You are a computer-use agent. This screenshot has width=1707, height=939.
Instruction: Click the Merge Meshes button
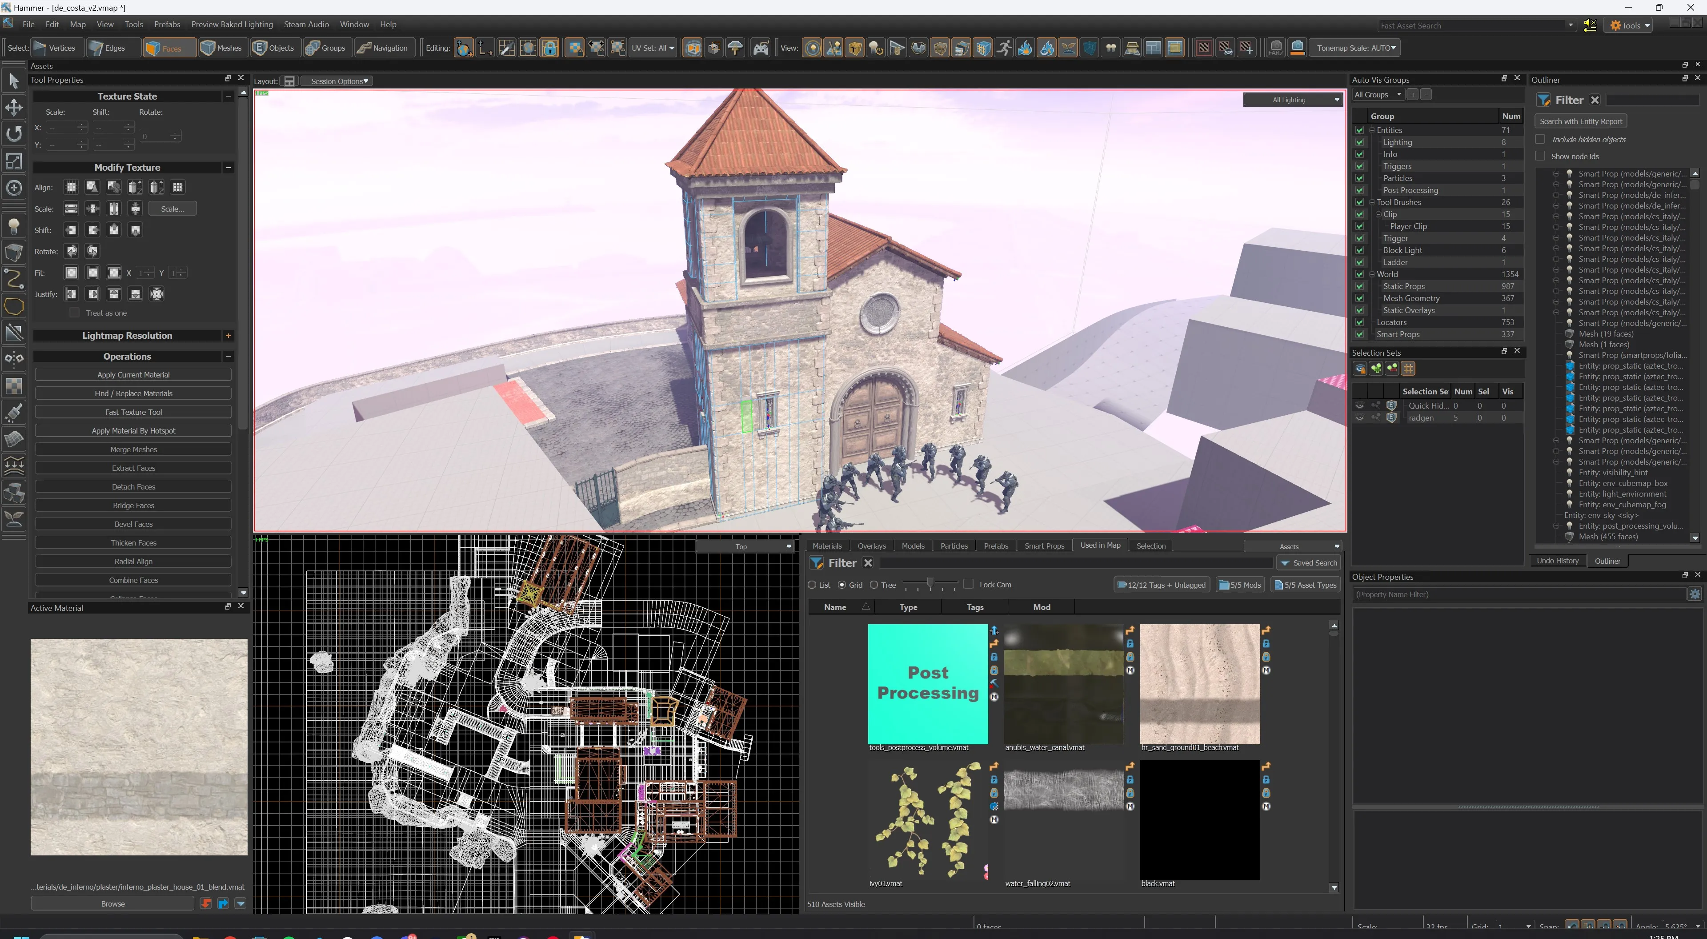pyautogui.click(x=133, y=450)
